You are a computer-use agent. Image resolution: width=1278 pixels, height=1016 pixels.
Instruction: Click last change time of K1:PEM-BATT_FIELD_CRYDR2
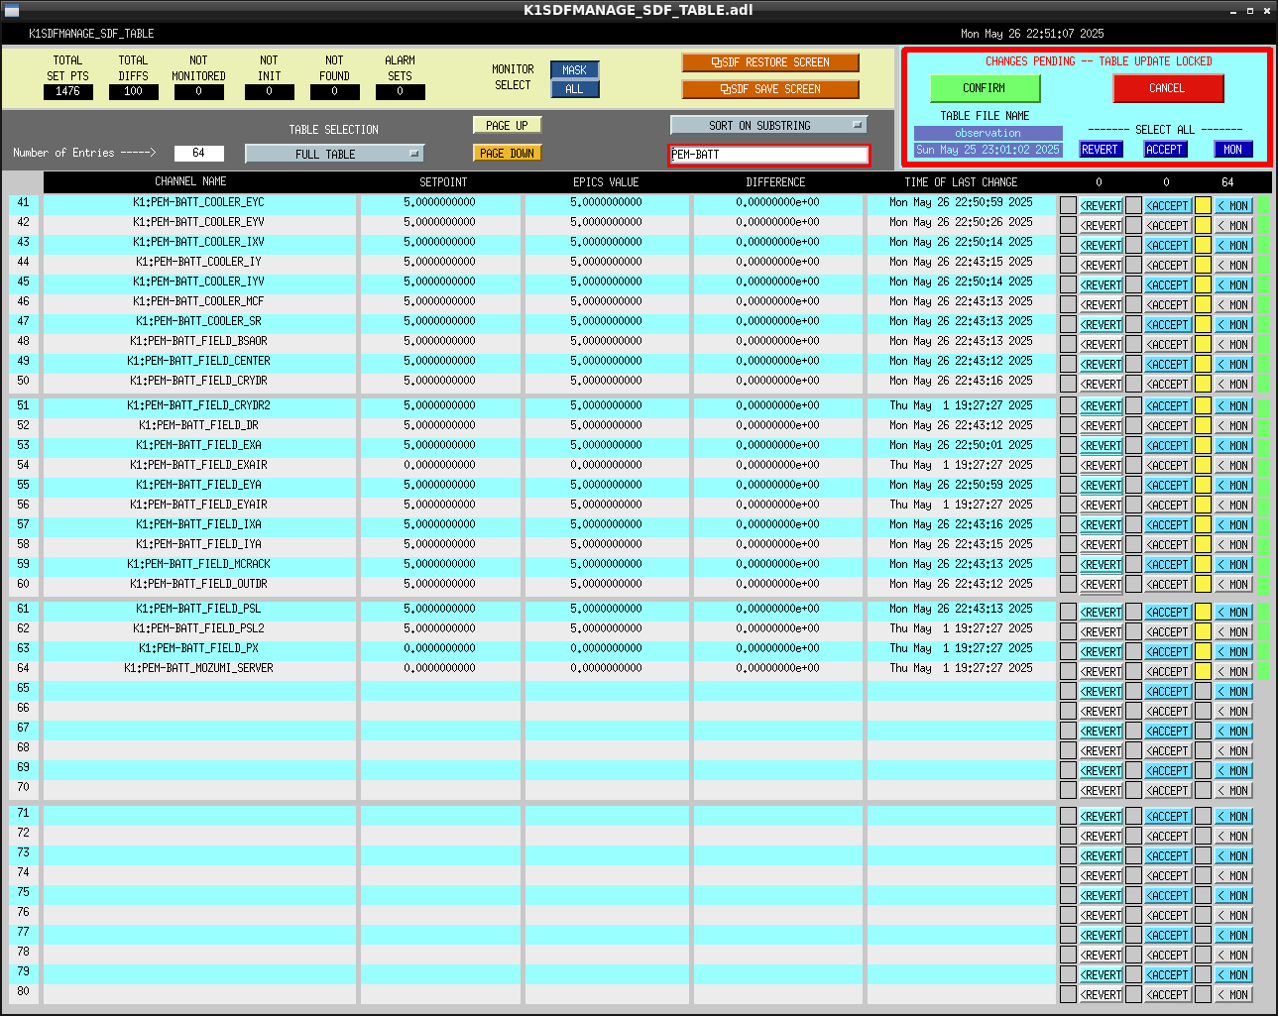[961, 405]
